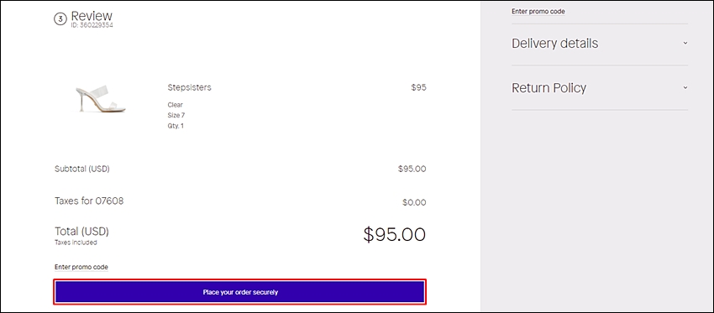Click the Taxes for 07608 label
The height and width of the screenshot is (313, 714).
(x=89, y=201)
